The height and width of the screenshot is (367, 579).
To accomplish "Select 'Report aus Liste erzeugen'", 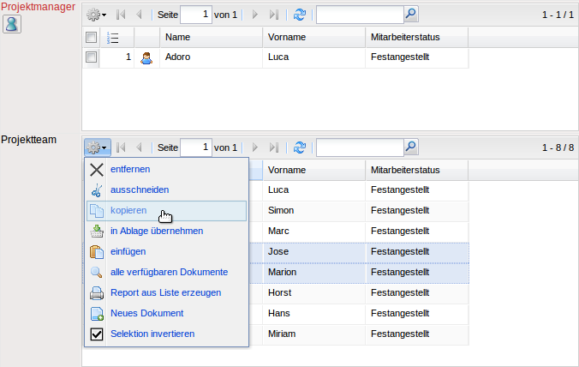I will pyautogui.click(x=164, y=293).
